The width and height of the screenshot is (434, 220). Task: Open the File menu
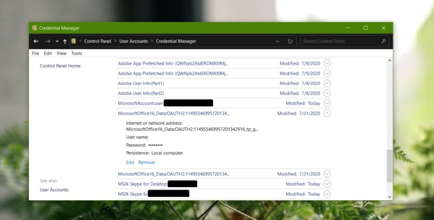[36, 53]
